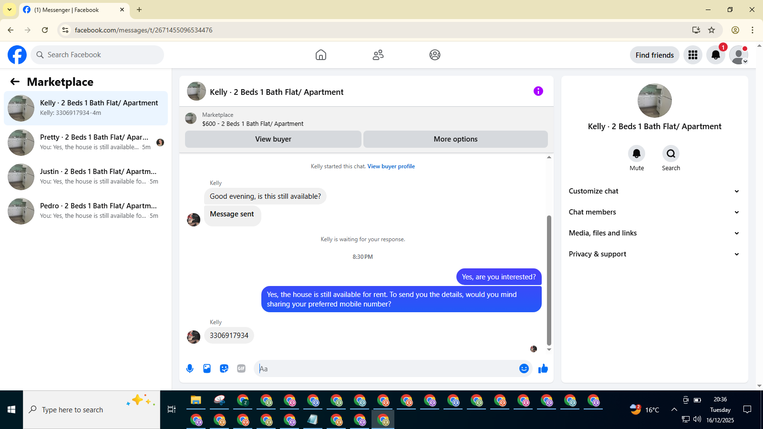This screenshot has width=763, height=429.
Task: Click Kelly's avatar beside the 3306917934 message
Action: coord(194,337)
